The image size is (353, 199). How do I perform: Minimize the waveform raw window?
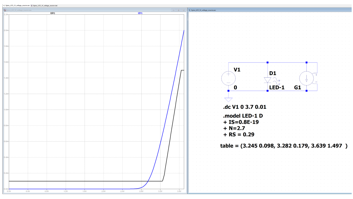pos(173,10)
